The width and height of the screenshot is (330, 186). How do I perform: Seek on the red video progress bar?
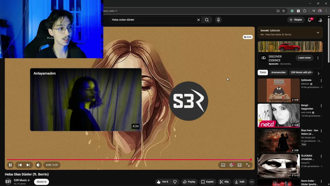129,160
